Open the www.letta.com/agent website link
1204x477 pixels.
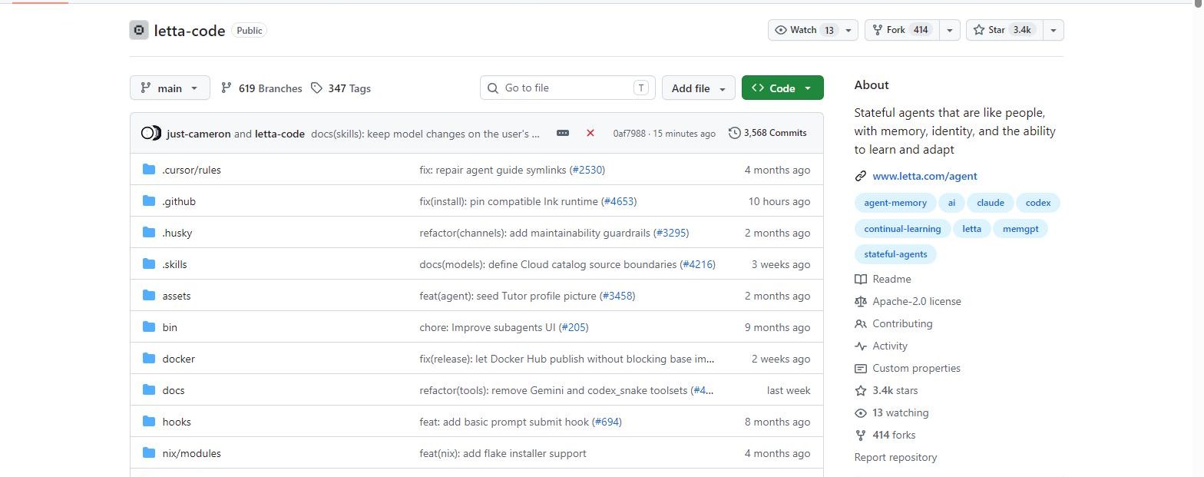click(x=925, y=176)
